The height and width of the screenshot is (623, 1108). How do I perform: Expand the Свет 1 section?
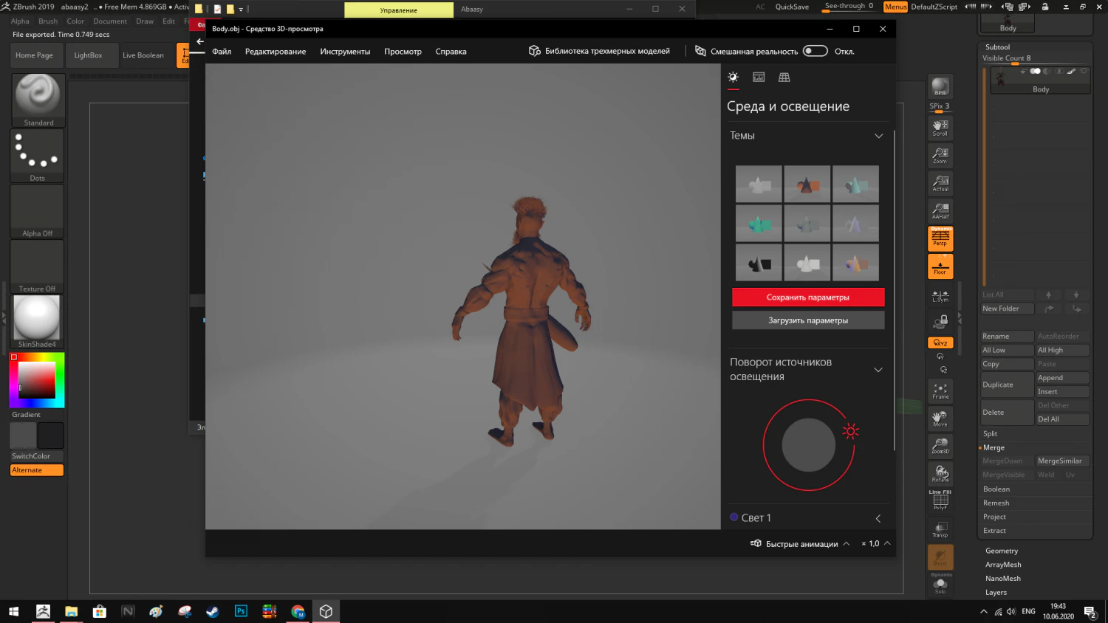[878, 518]
